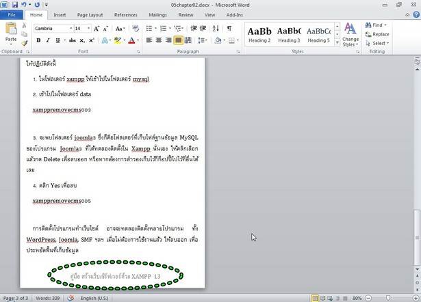Expand the Styles gallery More arrow
The width and height of the screenshot is (421, 302).
click(337, 42)
